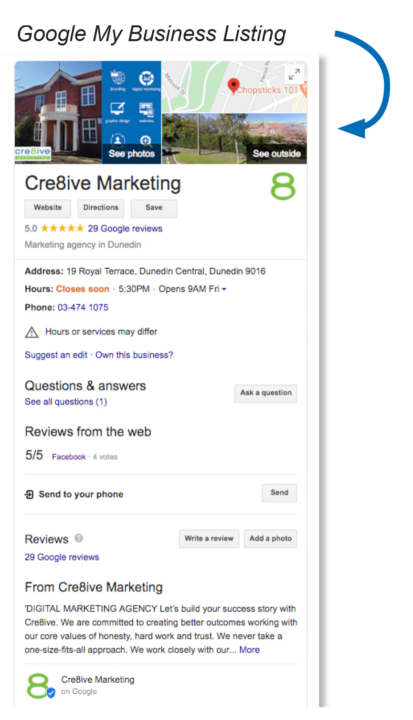The width and height of the screenshot is (413, 720).
Task: Click the Website button
Action: click(x=48, y=208)
